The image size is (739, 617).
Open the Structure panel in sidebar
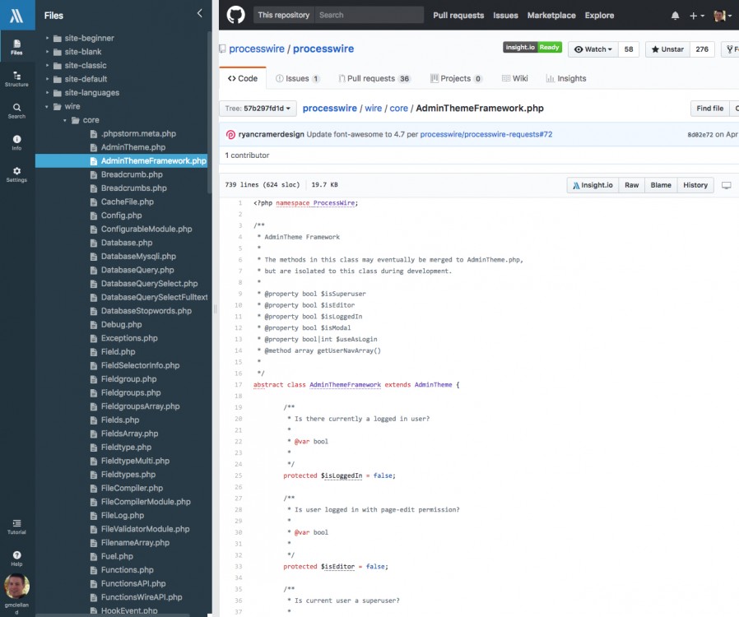(16, 79)
